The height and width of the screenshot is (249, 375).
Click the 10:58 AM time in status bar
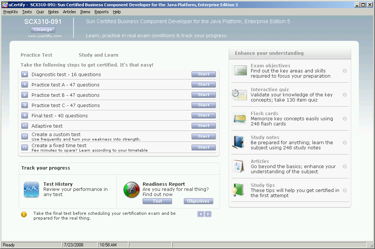(x=108, y=245)
